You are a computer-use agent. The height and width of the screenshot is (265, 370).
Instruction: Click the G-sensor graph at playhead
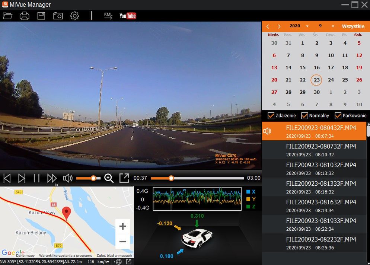pyautogui.click(x=171, y=199)
